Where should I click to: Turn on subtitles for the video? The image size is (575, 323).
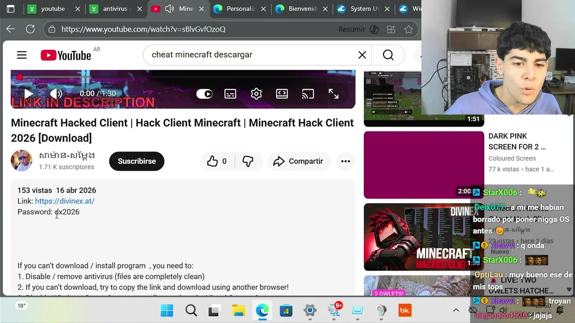[x=230, y=94]
